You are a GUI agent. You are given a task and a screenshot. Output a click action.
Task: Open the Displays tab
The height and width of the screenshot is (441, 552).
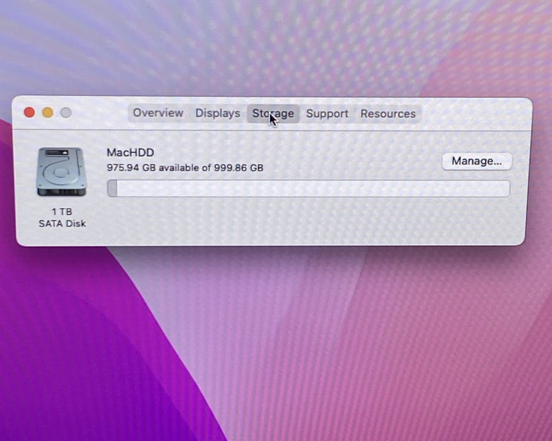point(217,113)
